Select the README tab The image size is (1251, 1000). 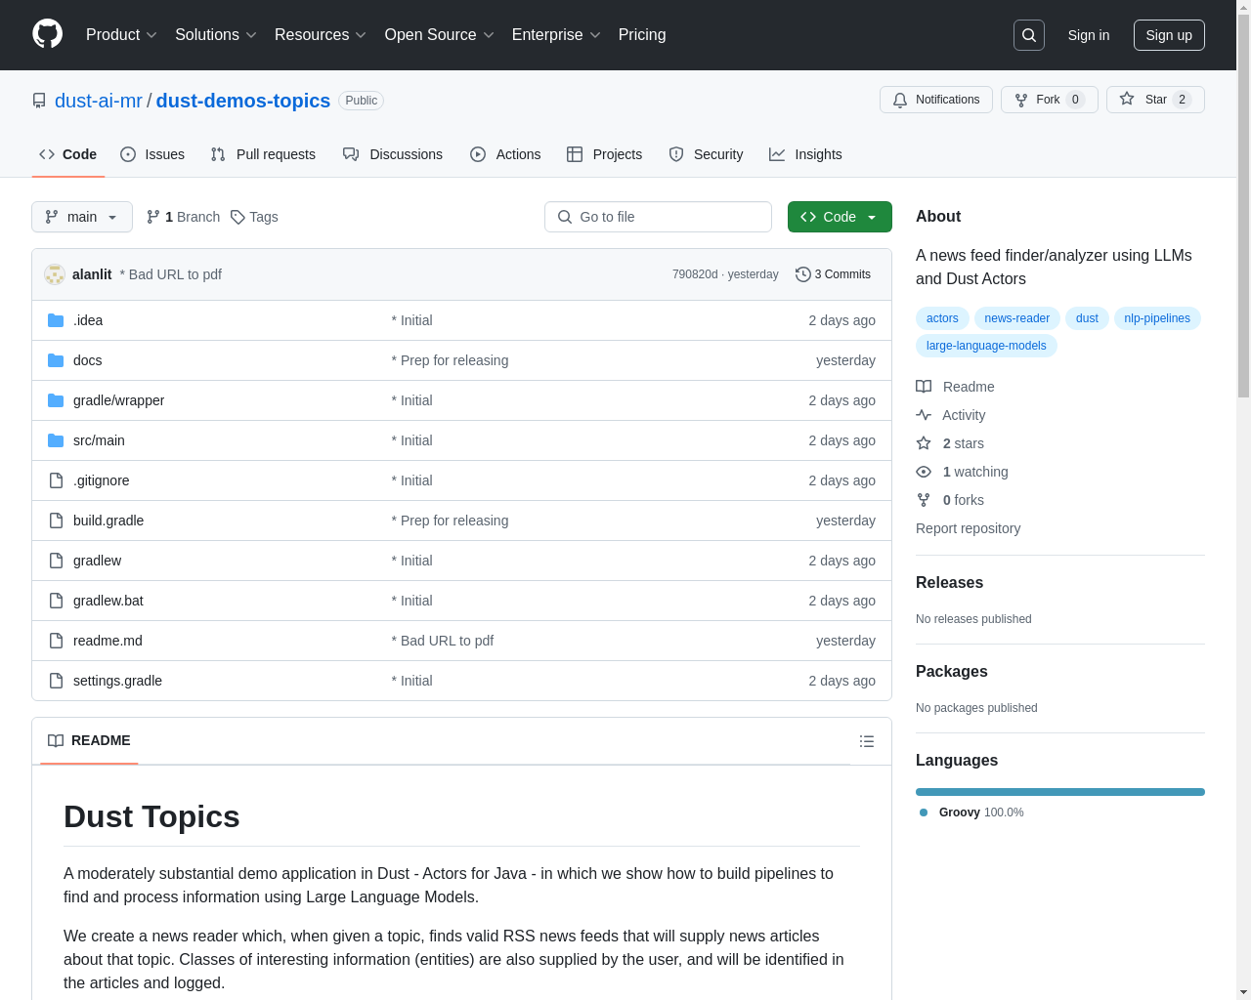(89, 740)
